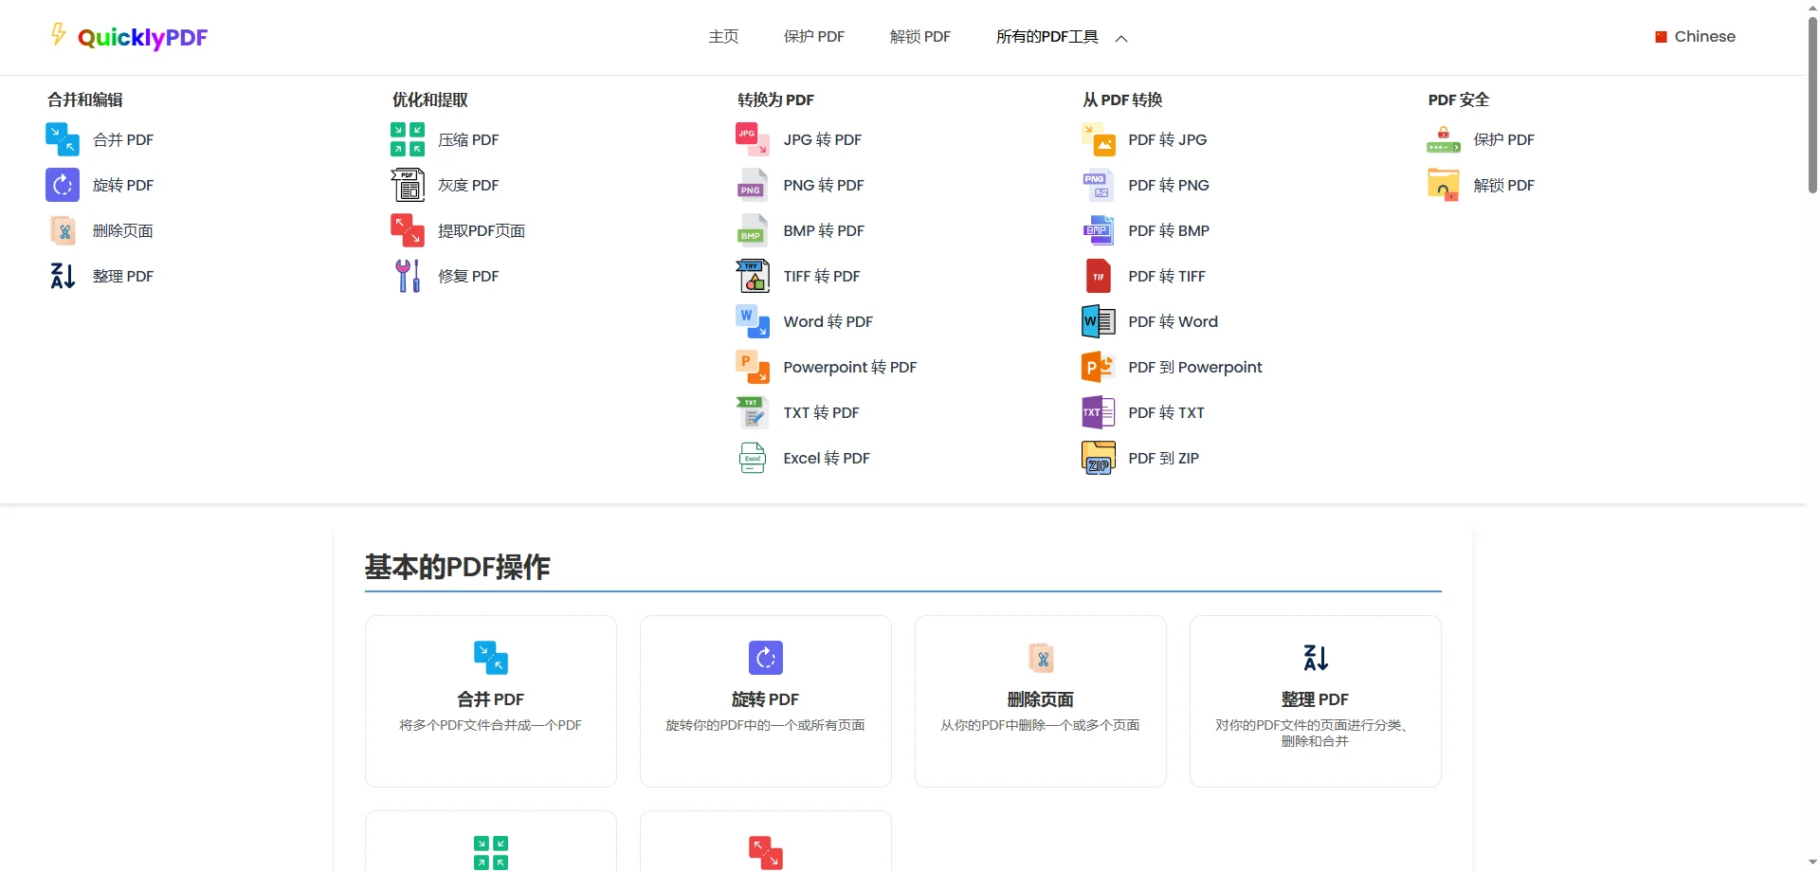
Task: Click the PDF 转 TIFF icon
Action: click(x=1098, y=276)
